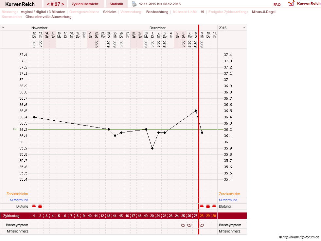Click the printer icon
This screenshot has width=321, height=241.
tap(134, 4)
